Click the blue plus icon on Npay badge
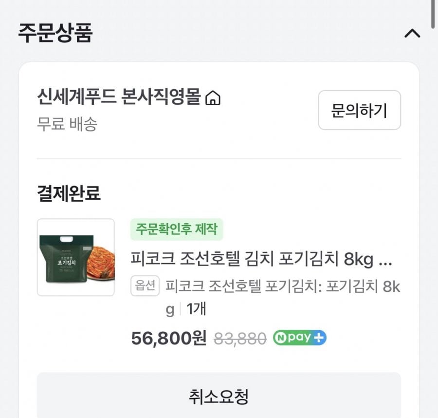 pyautogui.click(x=319, y=338)
